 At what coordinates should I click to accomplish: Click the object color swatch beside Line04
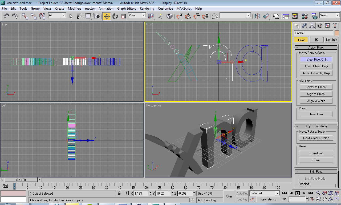[x=337, y=33]
